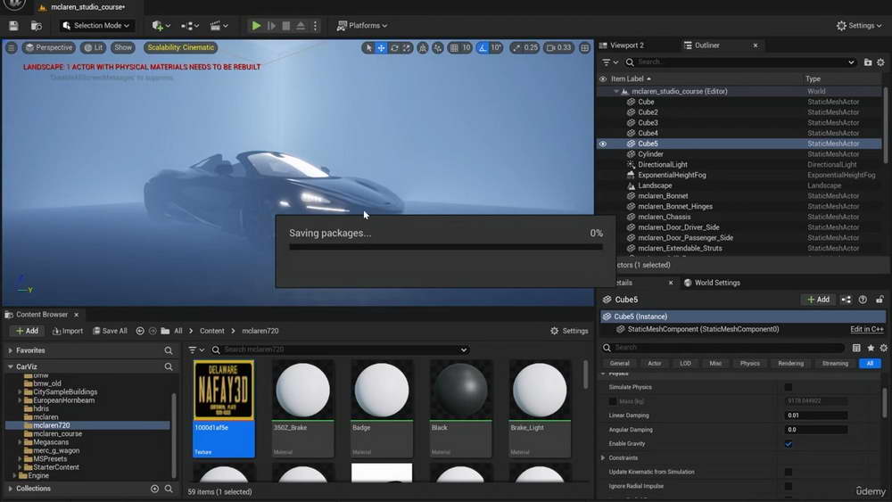Click the Details blueprint/hierarchy icon beside Add
892x502 pixels.
pos(846,300)
